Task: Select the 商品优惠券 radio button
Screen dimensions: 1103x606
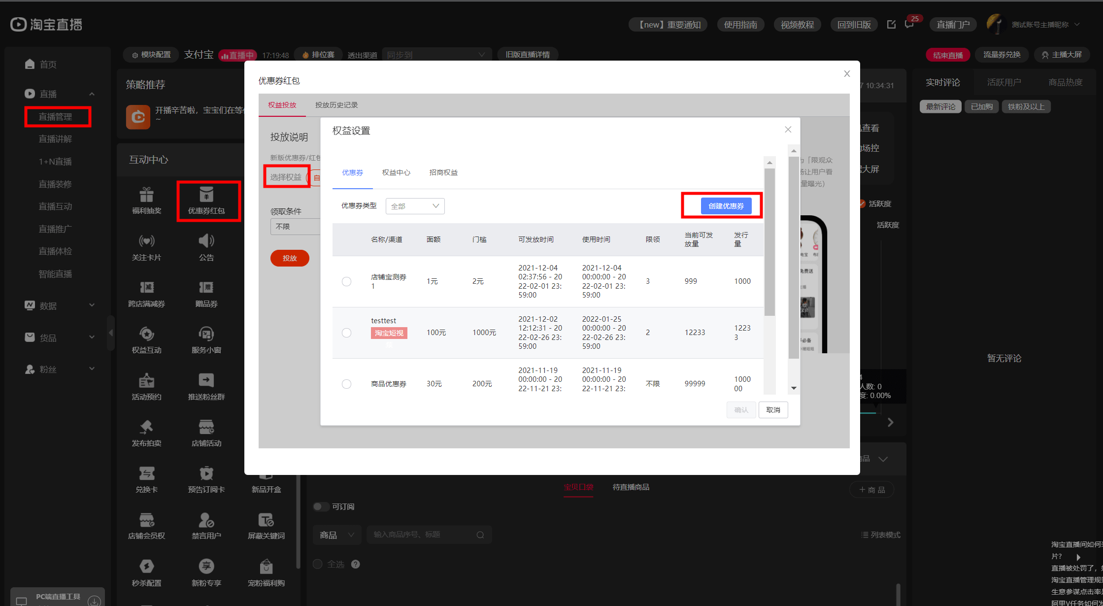Action: tap(346, 384)
